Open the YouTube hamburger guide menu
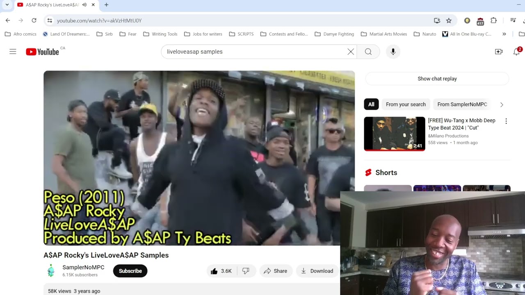 pyautogui.click(x=13, y=52)
